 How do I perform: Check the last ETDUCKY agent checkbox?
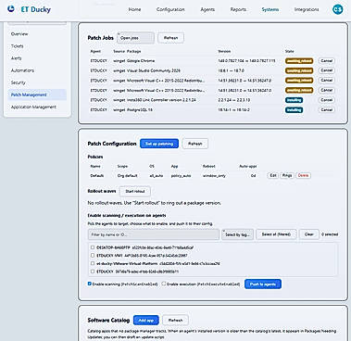point(93,272)
